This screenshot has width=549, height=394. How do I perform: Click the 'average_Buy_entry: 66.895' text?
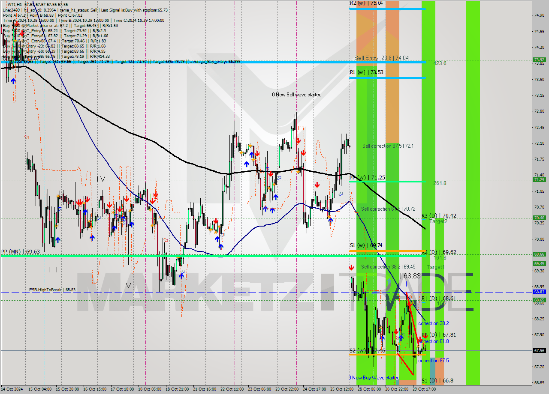pos(217,62)
